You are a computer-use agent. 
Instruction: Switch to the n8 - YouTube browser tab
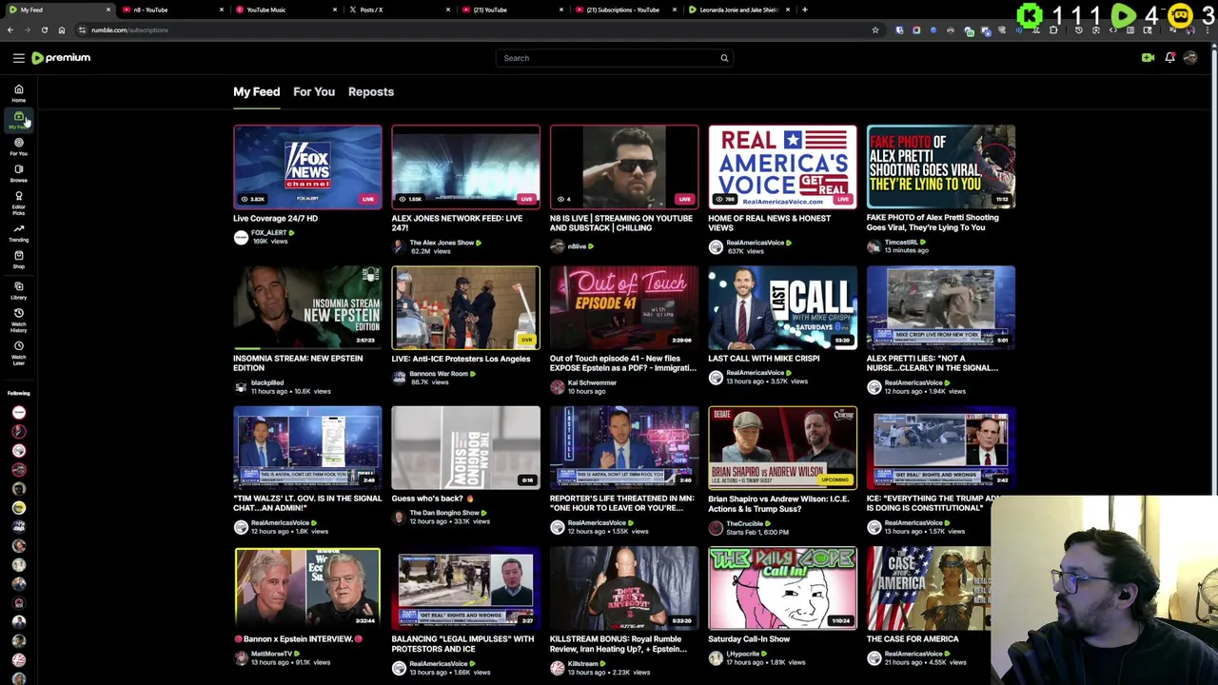pos(170,10)
